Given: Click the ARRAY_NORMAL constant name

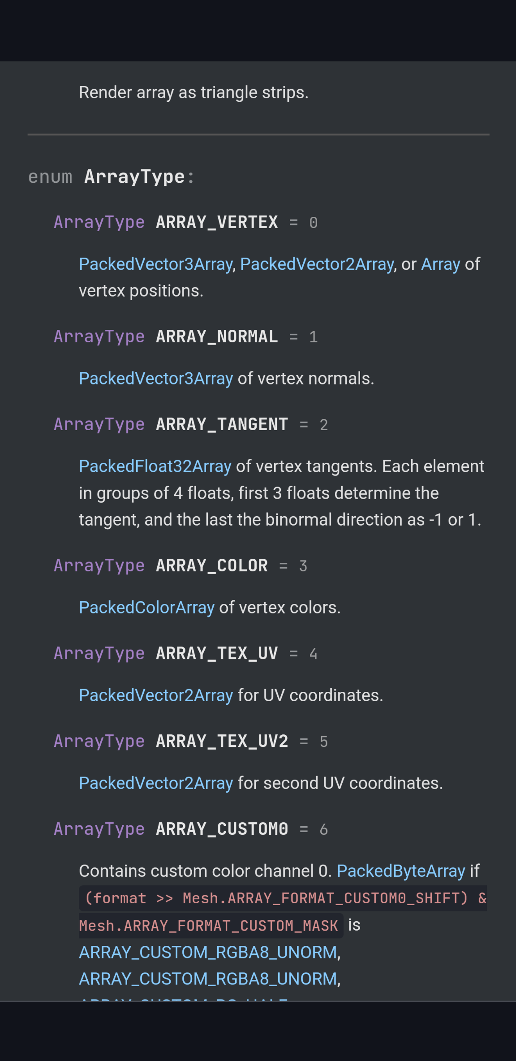Looking at the screenshot, I should [217, 336].
